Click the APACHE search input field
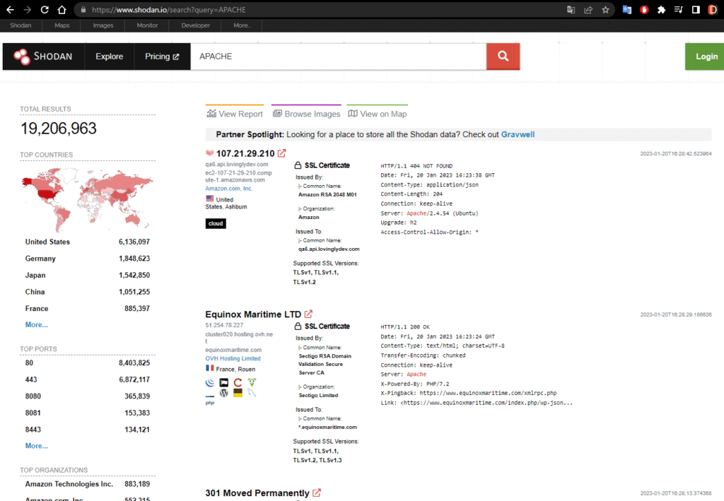The height and width of the screenshot is (501, 724). point(338,57)
